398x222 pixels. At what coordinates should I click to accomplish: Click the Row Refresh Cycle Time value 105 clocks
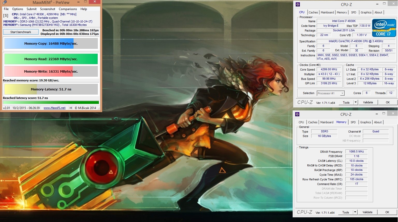357,179
